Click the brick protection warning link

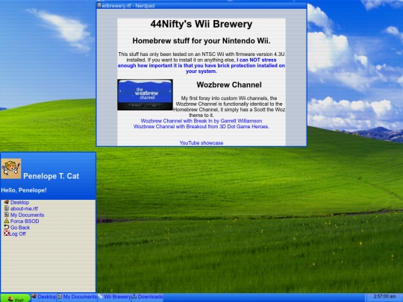201,66
